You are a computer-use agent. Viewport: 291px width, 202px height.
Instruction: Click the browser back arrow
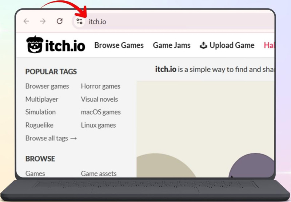[x=26, y=21]
